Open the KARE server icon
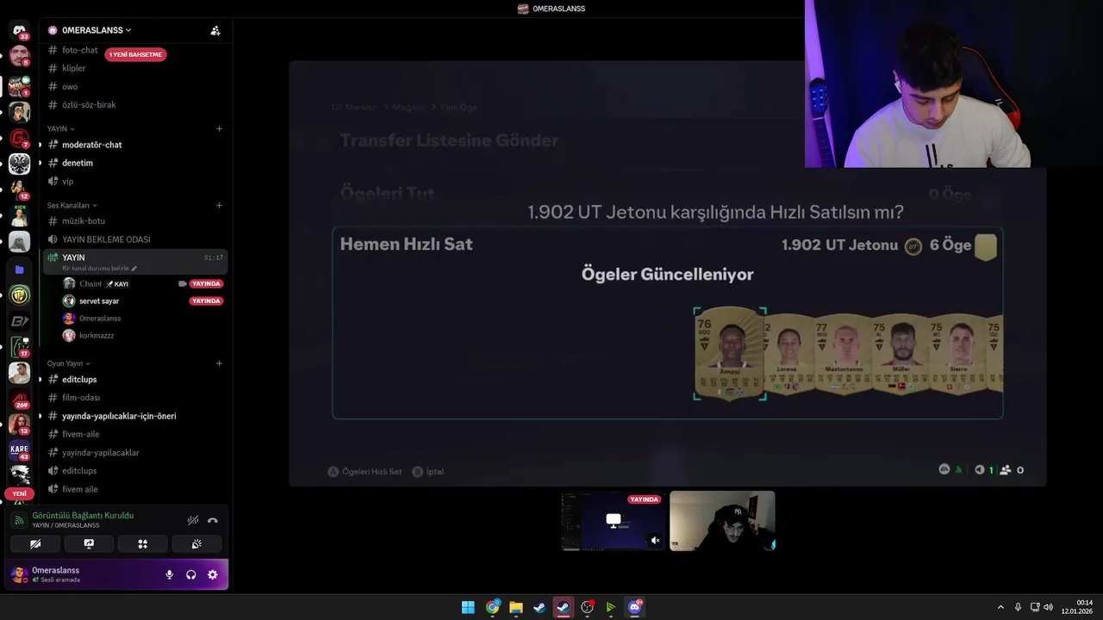Screen dimensions: 1103x620 coord(19,449)
